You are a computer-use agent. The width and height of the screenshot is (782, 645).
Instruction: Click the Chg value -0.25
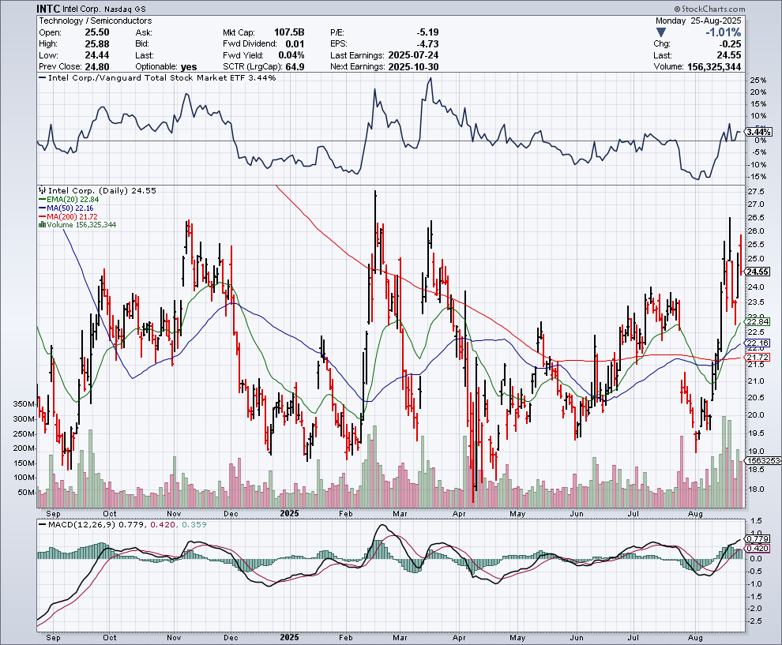point(730,44)
